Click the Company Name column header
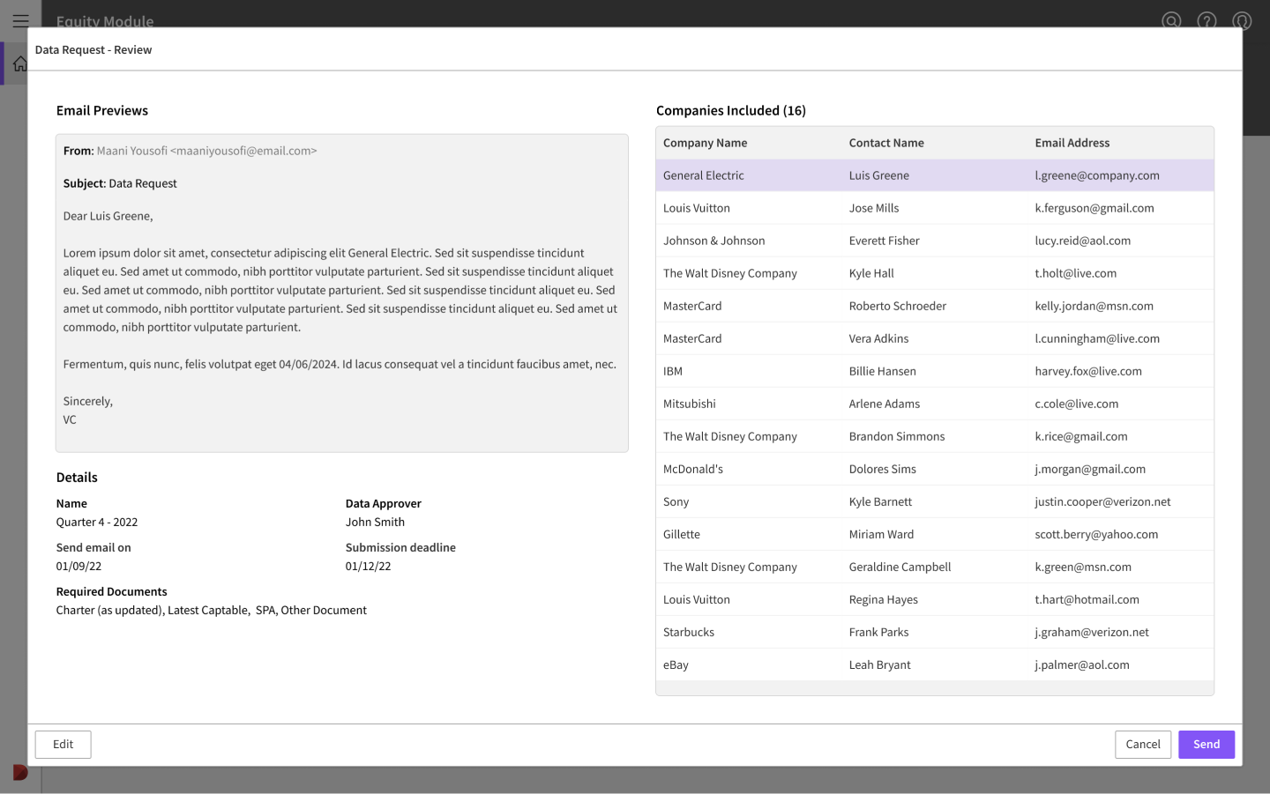Viewport: 1270px width, 794px height. tap(706, 143)
